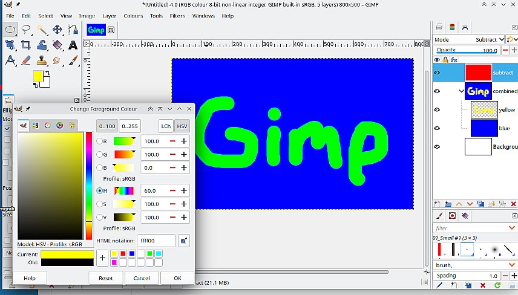
Task: Click the eyedropper next to HTML notation
Action: (x=184, y=241)
